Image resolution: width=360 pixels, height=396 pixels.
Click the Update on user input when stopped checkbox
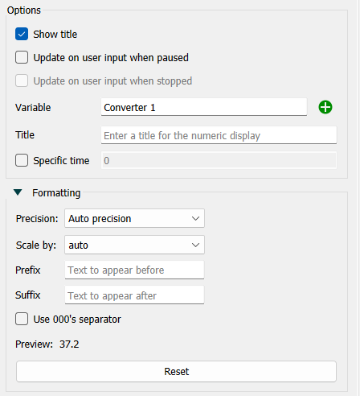22,80
